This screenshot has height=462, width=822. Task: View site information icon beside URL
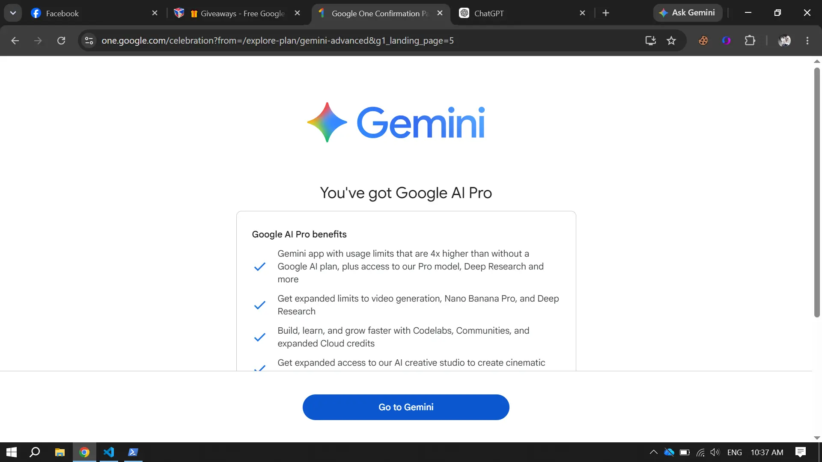tap(89, 41)
